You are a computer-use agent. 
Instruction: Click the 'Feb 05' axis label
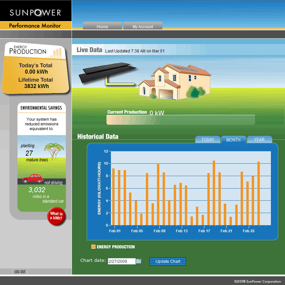point(137,231)
